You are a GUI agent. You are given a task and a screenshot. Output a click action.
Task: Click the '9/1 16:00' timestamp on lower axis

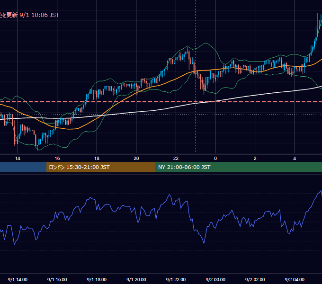pos(57,279)
